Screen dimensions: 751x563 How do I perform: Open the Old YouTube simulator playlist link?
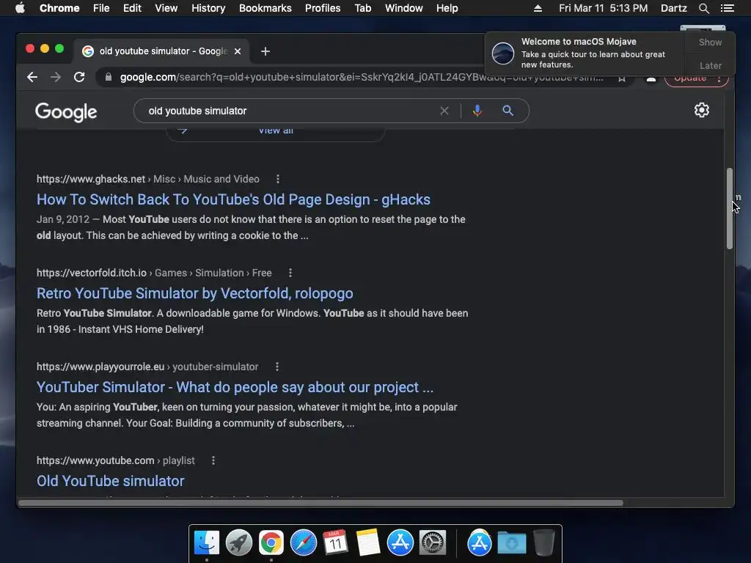pos(111,481)
